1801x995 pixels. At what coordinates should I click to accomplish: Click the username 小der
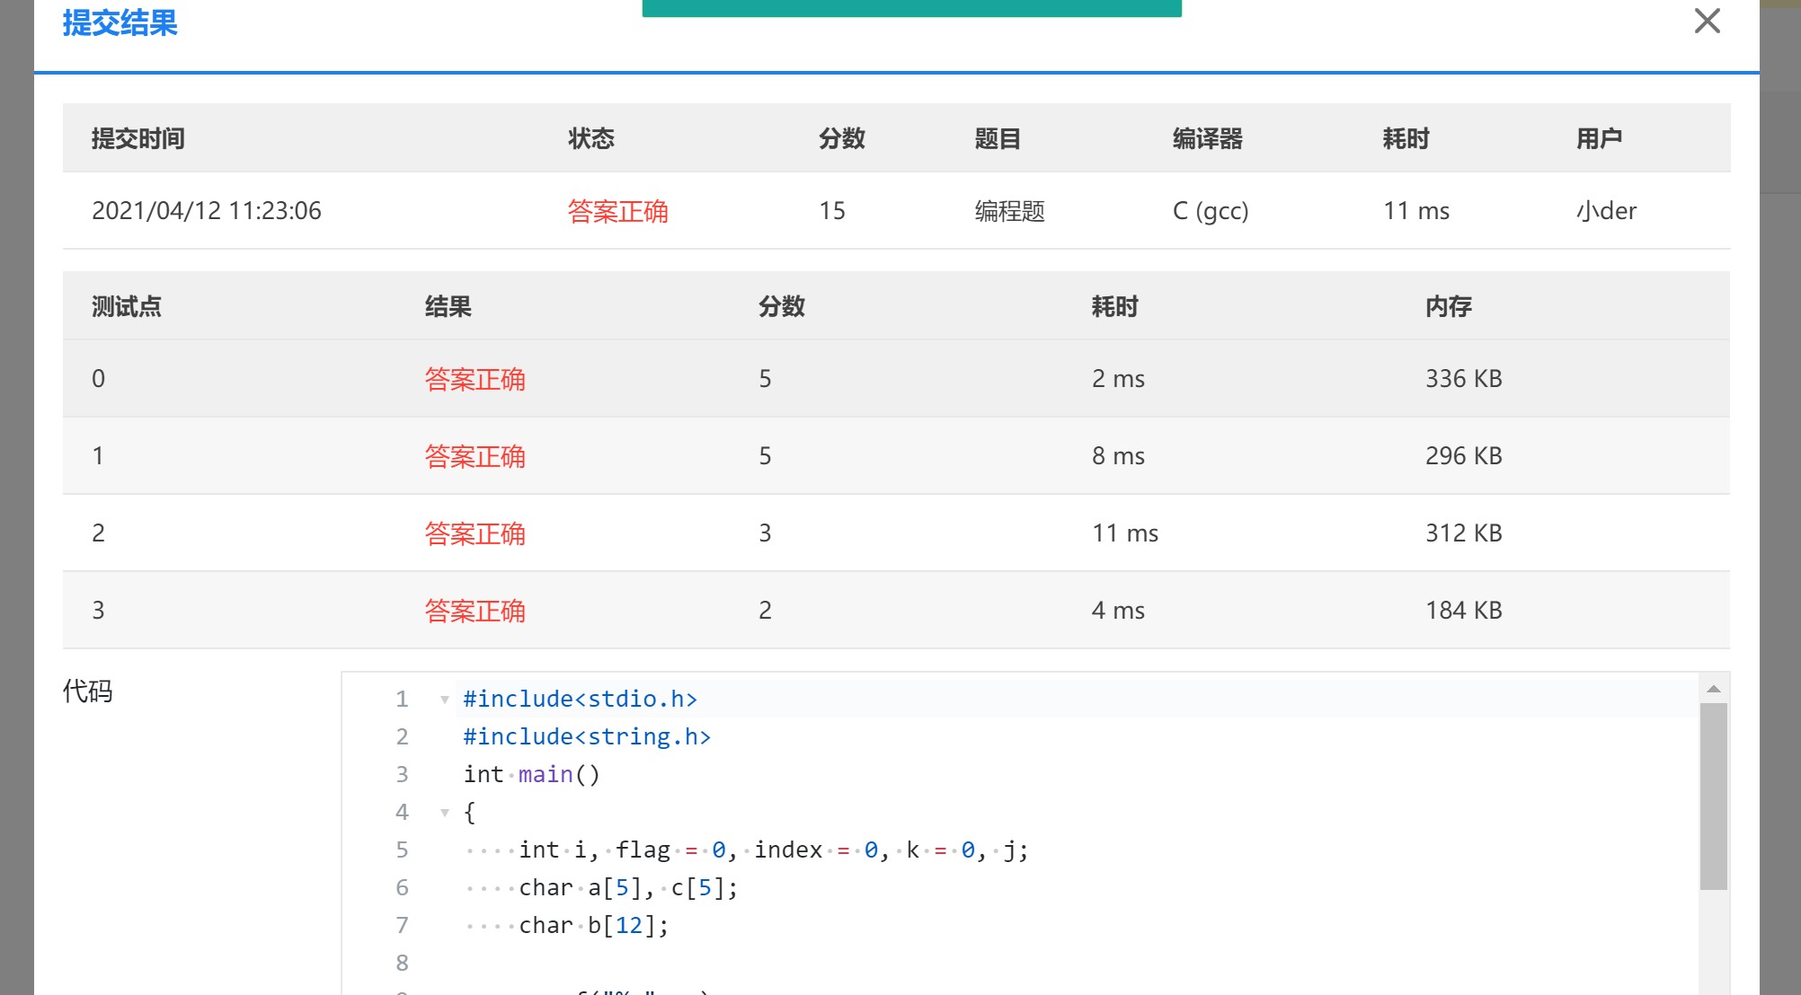[x=1606, y=211]
